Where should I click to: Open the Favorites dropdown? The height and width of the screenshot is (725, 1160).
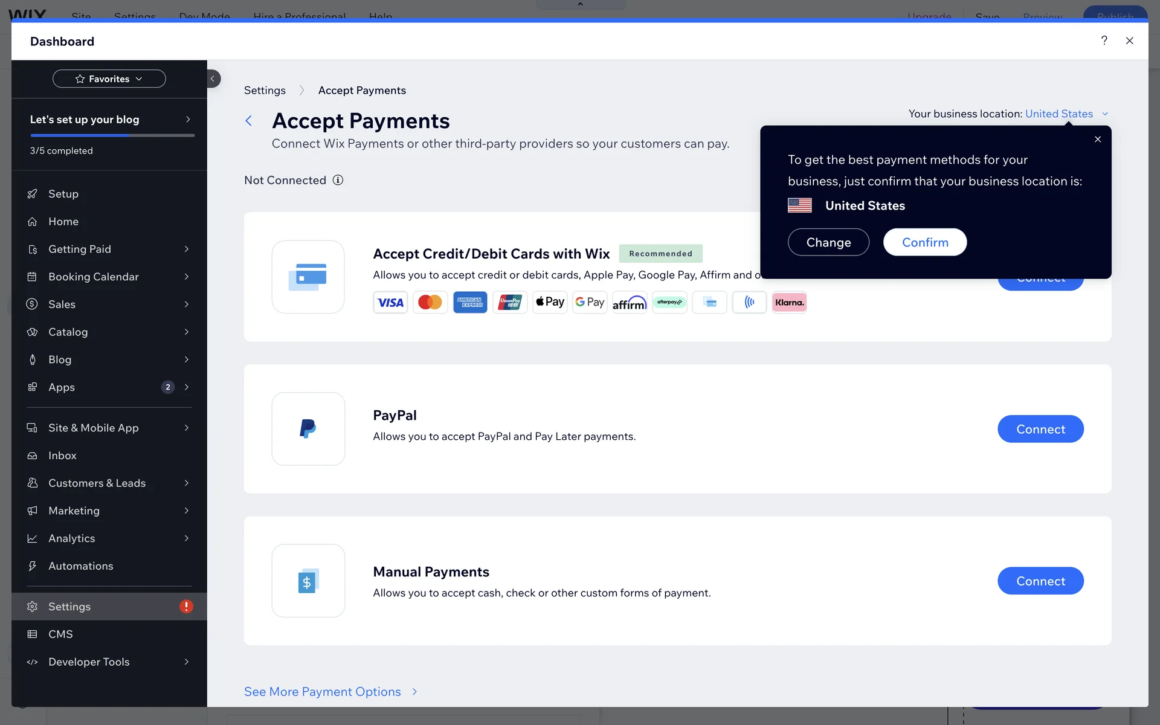[x=109, y=79]
